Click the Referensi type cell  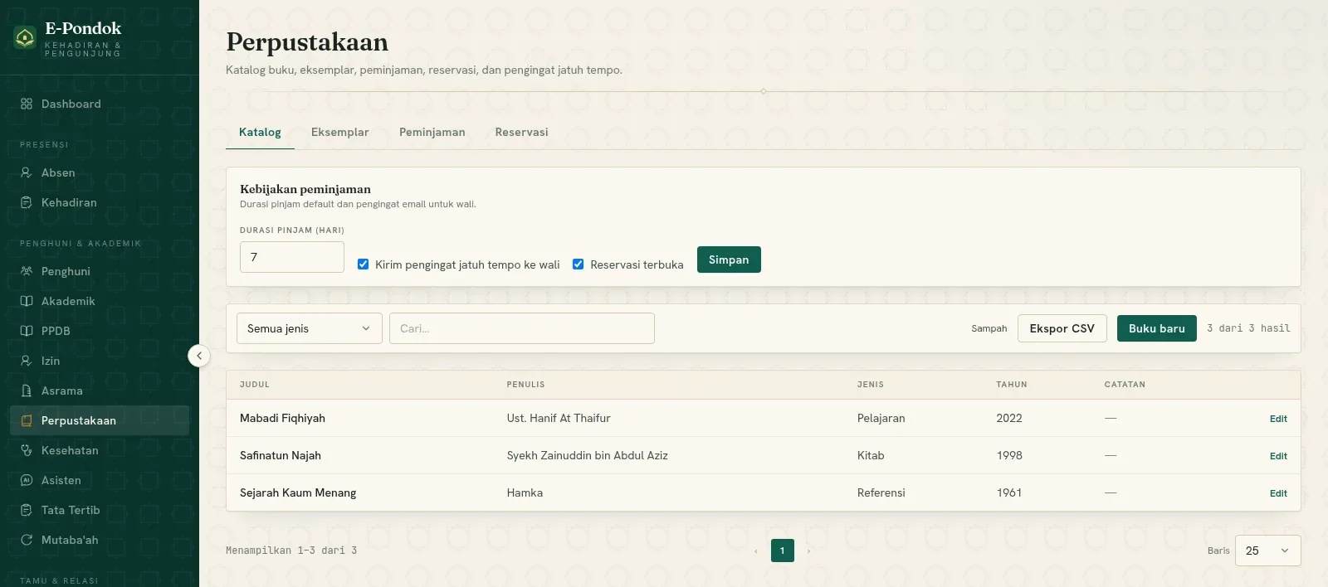881,492
